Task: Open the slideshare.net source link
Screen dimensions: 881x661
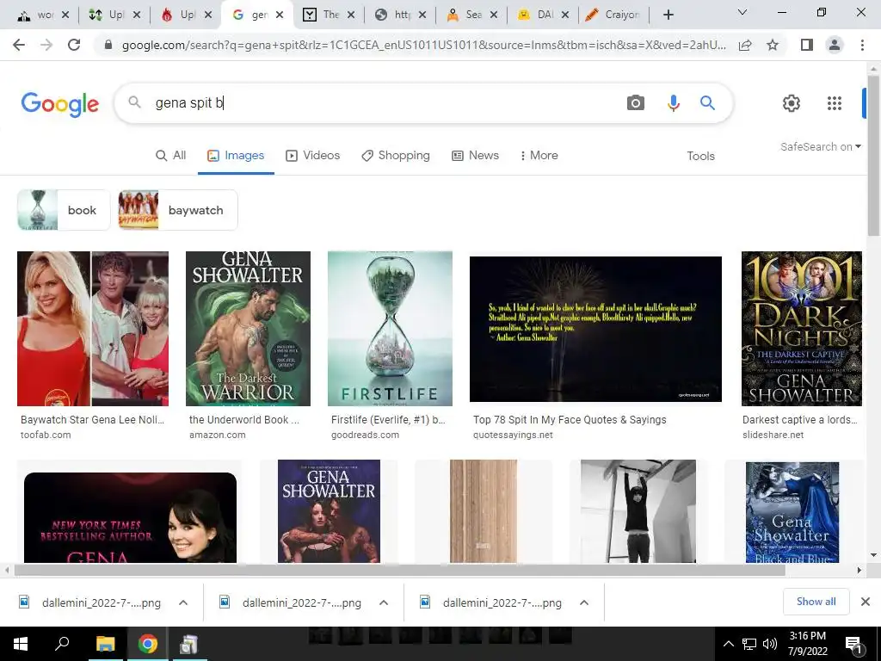Action: pos(773,435)
